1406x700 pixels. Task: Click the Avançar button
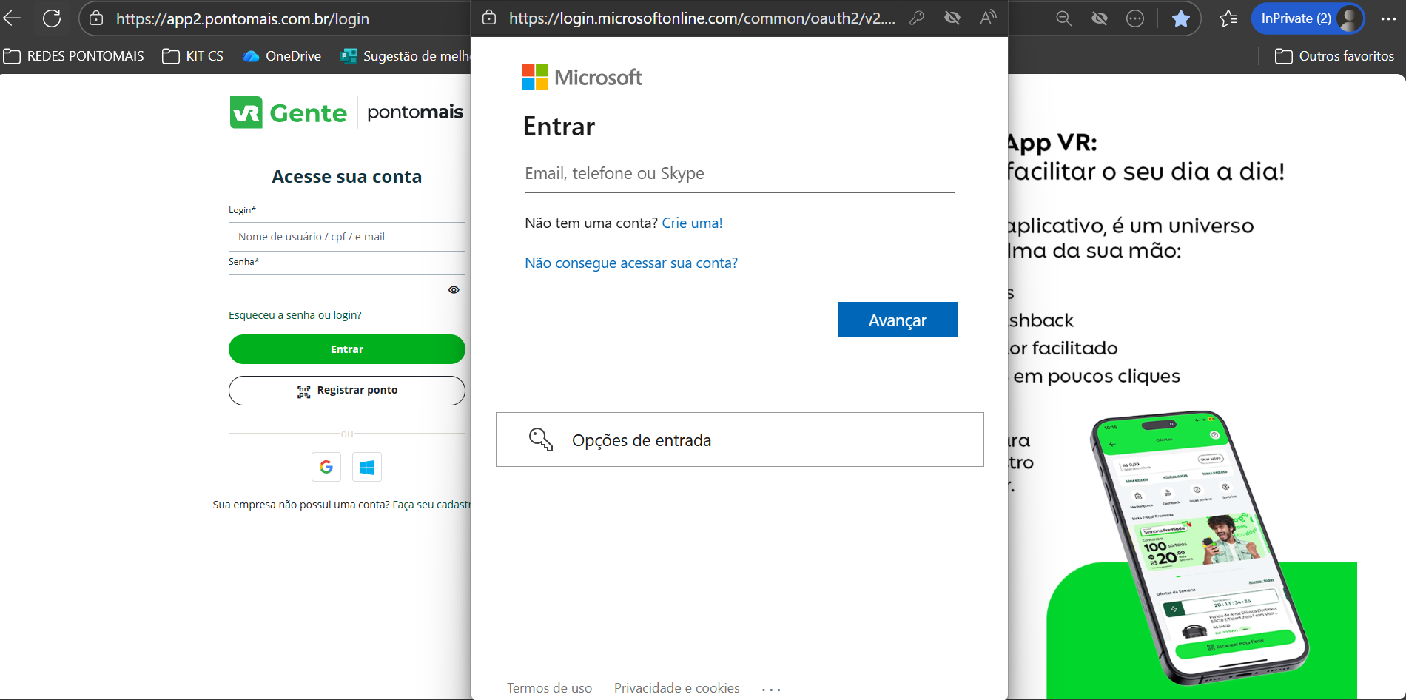click(897, 320)
